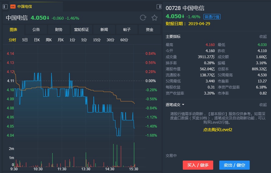This screenshot has height=173, width=271.
Task: Click the 换手率 value 0.28%
Action: point(209,63)
